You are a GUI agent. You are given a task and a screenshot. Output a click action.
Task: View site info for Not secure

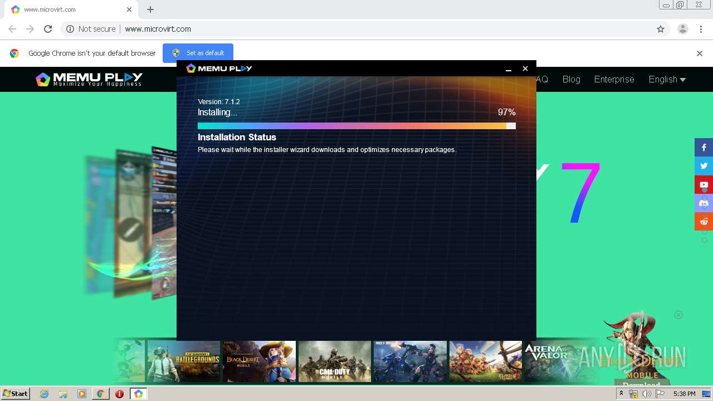(91, 29)
